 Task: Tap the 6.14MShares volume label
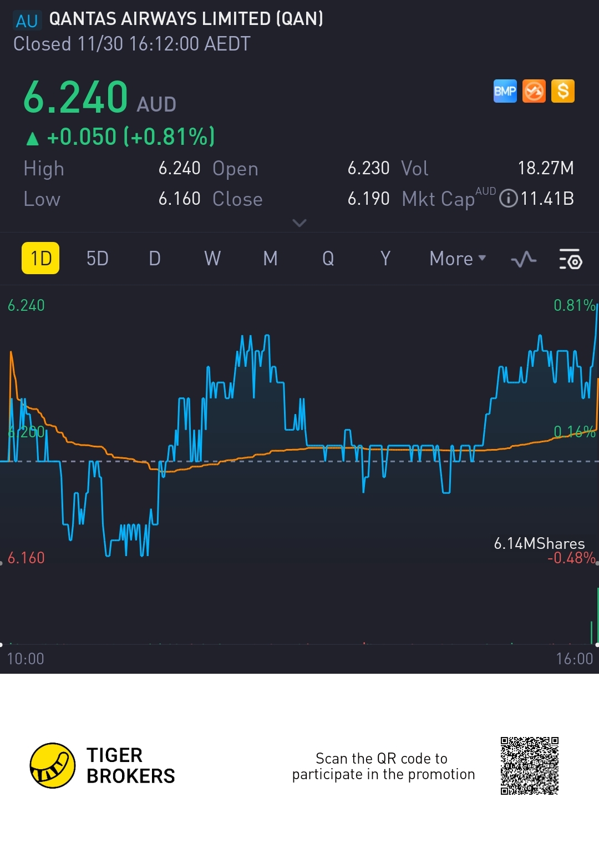[539, 543]
